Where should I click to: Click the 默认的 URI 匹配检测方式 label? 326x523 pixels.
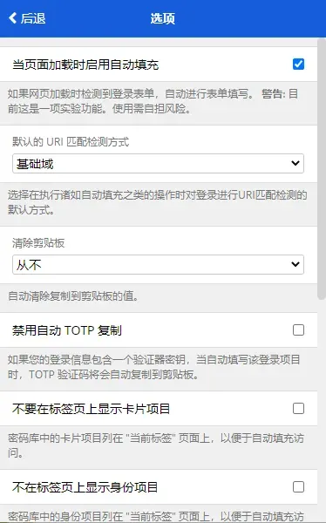pos(71,142)
